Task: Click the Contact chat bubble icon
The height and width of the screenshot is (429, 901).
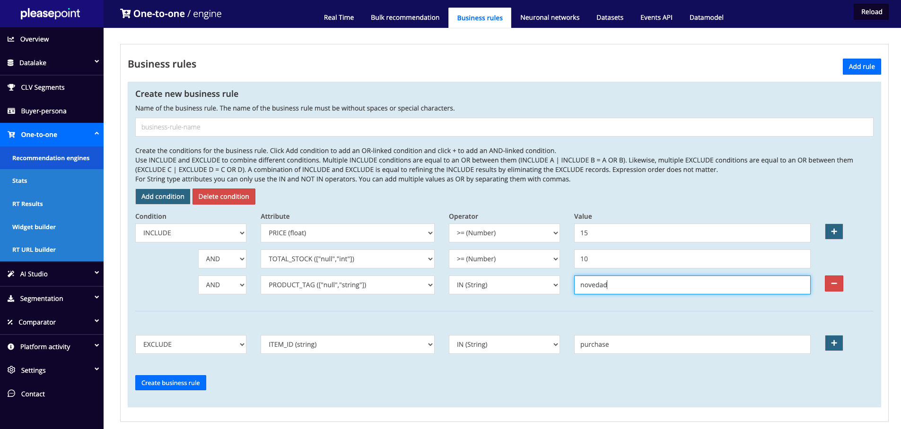Action: pyautogui.click(x=11, y=394)
